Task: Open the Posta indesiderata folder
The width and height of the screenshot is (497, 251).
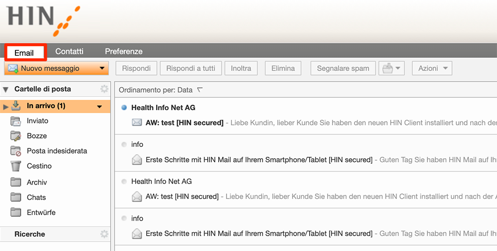Action: (57, 151)
